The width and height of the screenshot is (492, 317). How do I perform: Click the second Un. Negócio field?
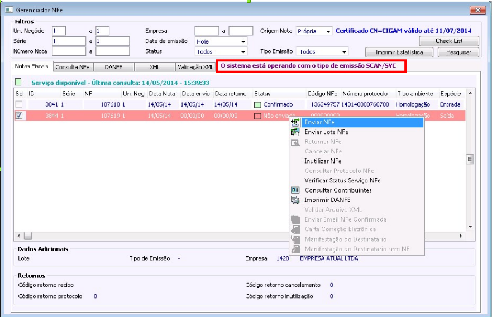click(x=102, y=31)
